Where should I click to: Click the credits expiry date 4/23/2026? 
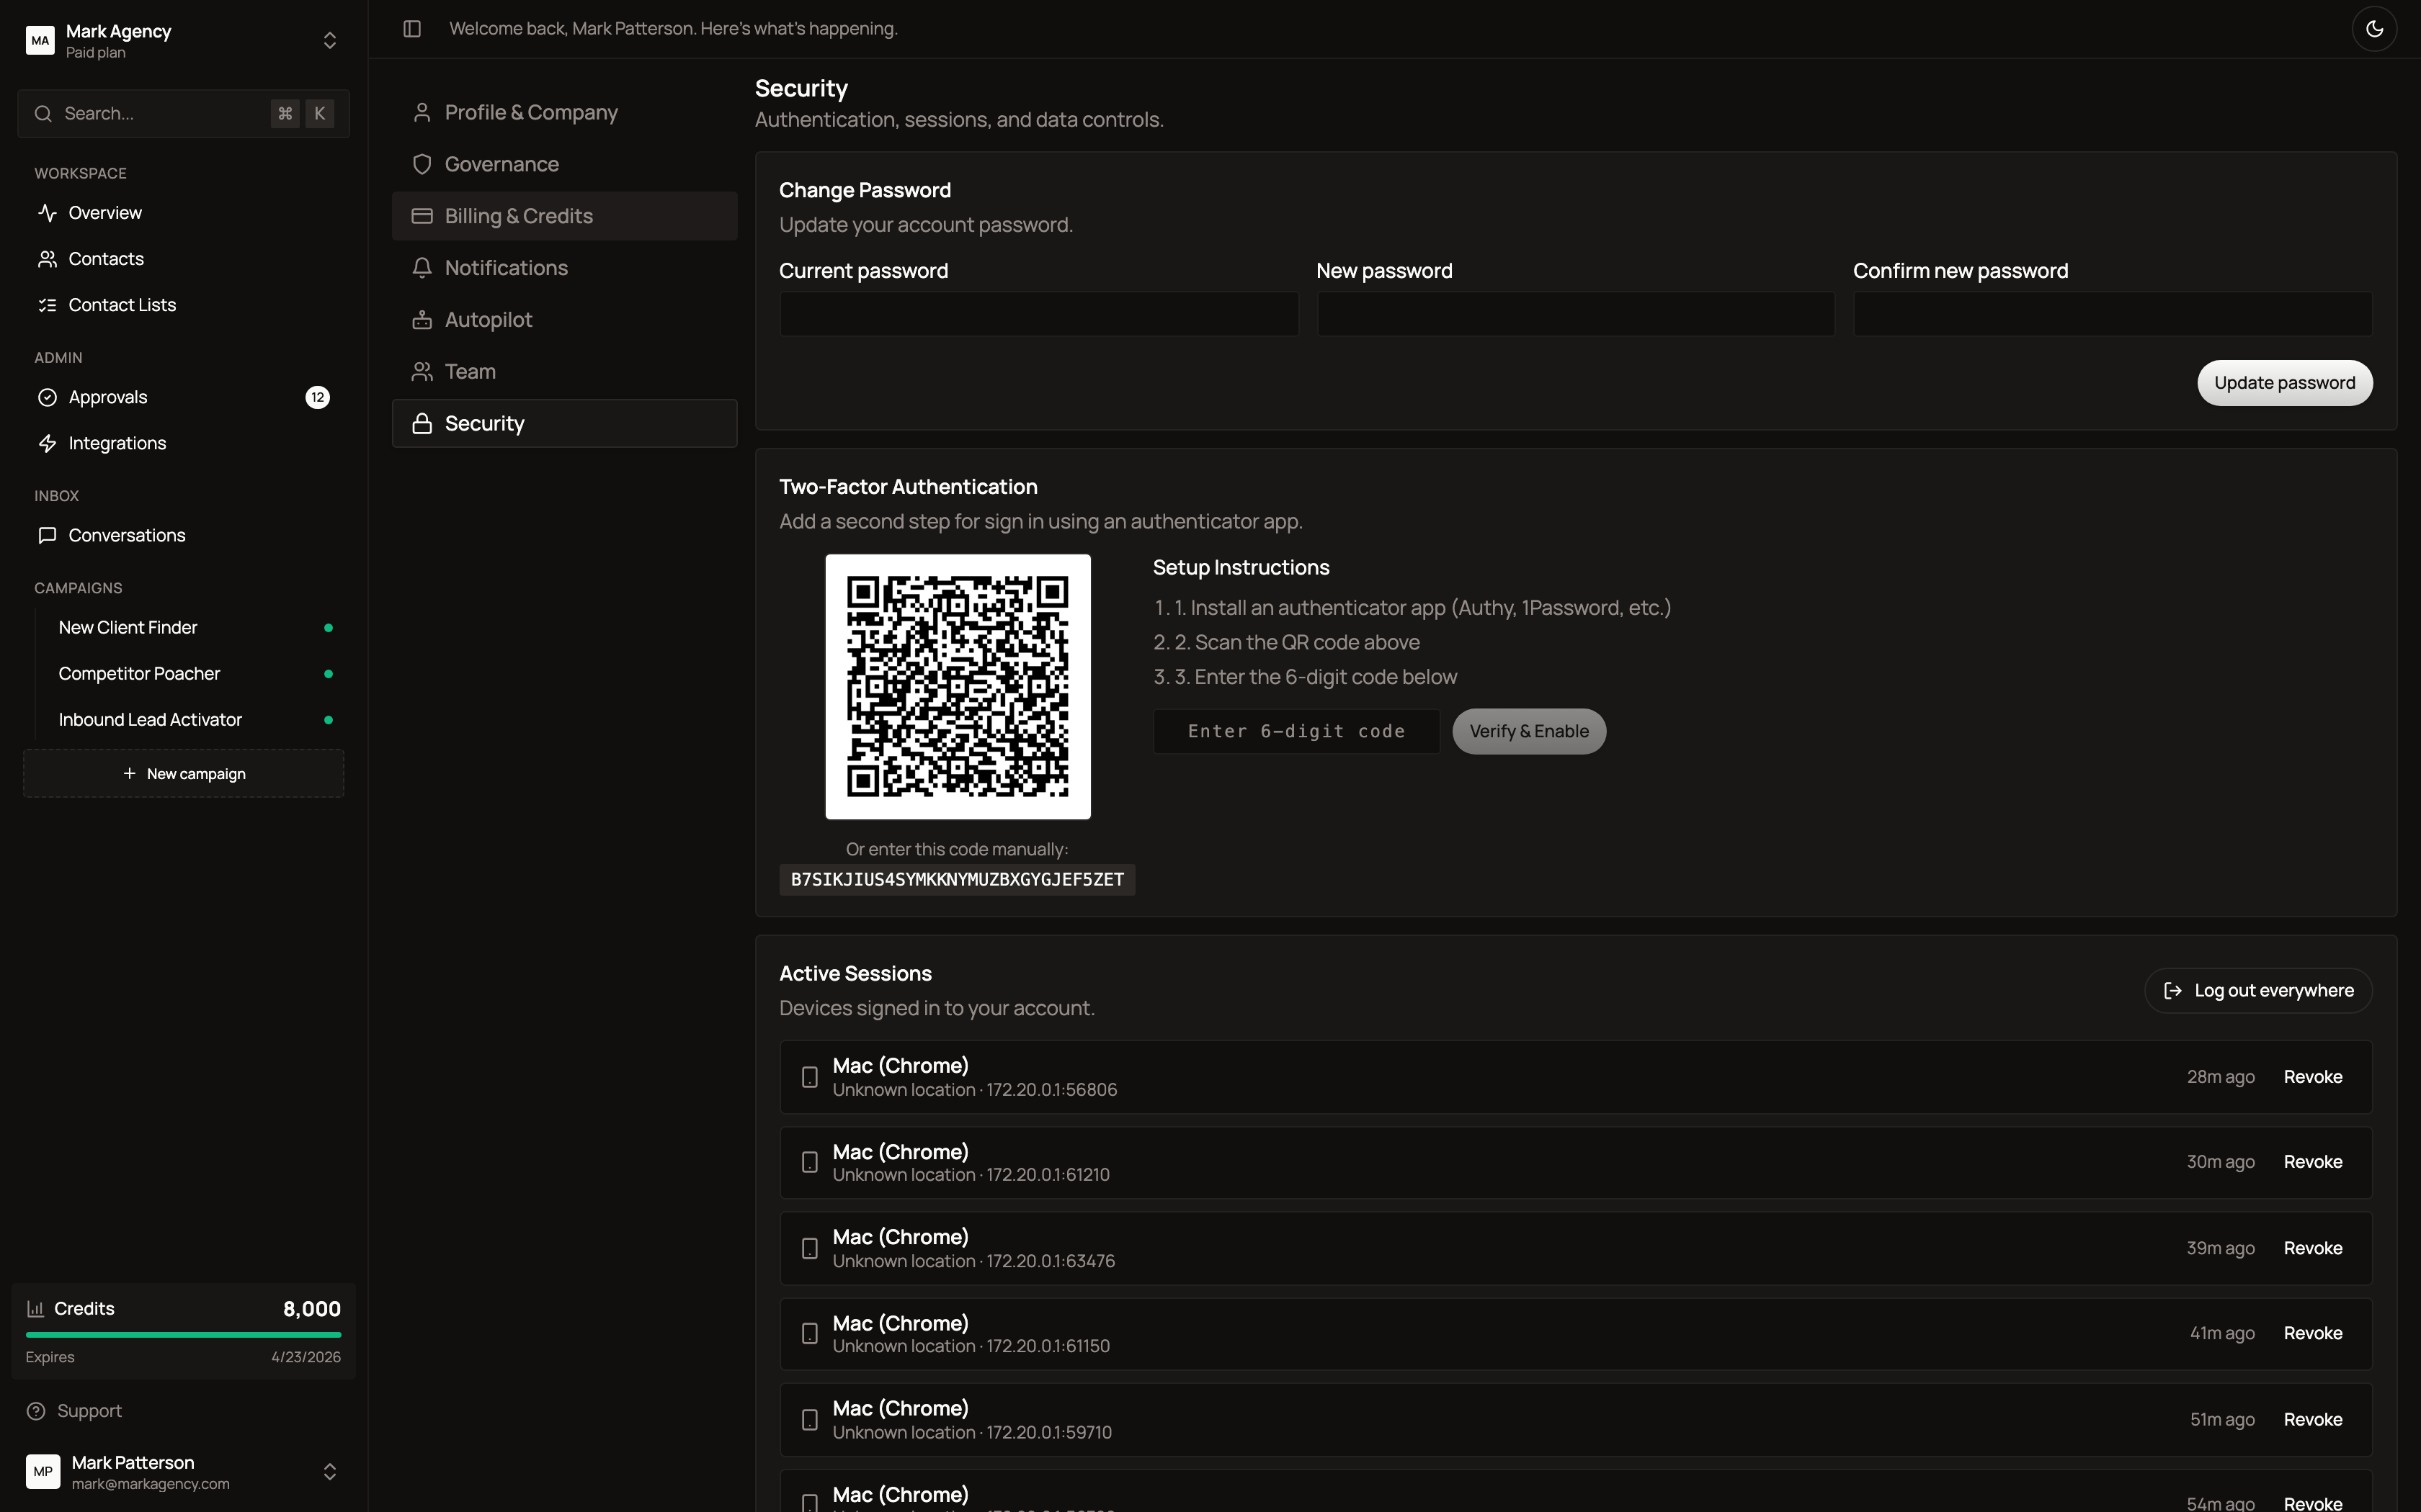[x=306, y=1357]
